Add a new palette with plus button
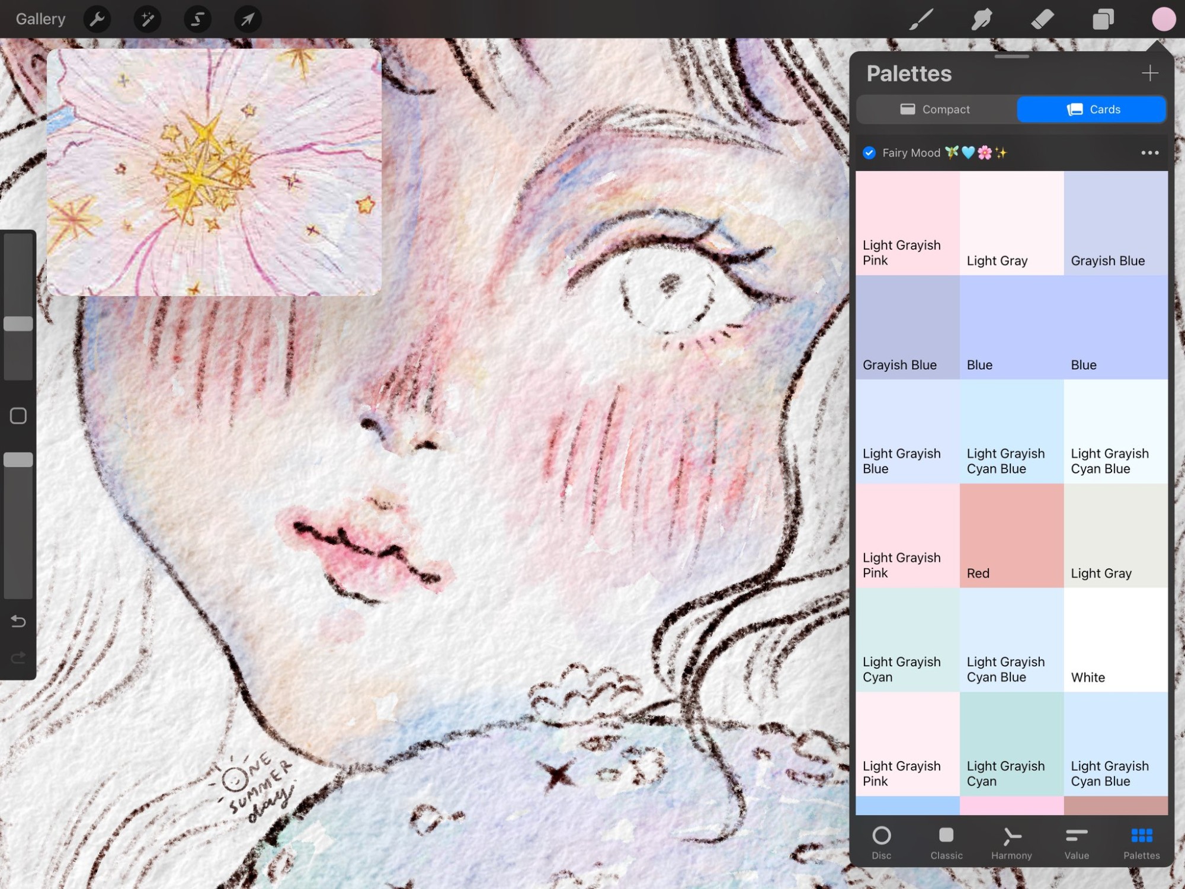The image size is (1185, 889). click(1149, 73)
